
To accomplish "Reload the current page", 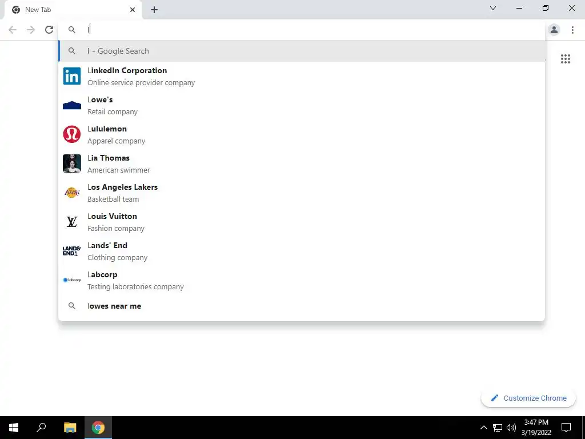I will [49, 30].
